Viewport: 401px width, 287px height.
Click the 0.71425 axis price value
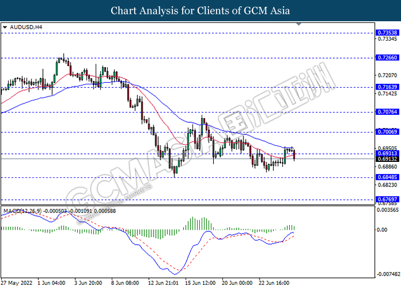pos(388,94)
